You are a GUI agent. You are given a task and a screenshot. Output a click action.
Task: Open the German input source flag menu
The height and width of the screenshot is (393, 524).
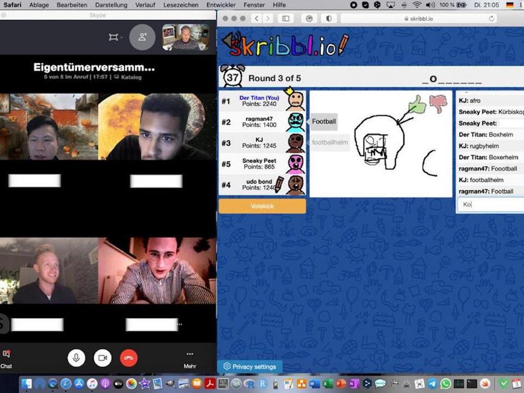pyautogui.click(x=510, y=5)
